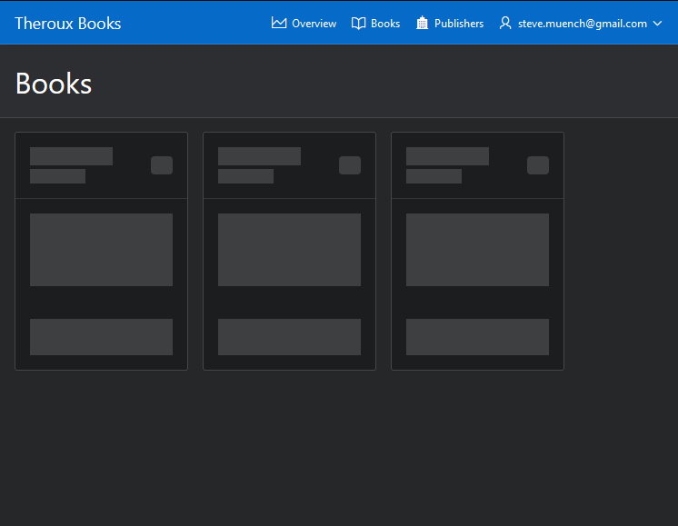The image size is (678, 526).
Task: Select the third loading card's large body placeholder
Action: (477, 250)
